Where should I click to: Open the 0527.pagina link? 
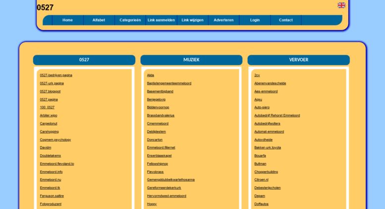click(x=49, y=99)
